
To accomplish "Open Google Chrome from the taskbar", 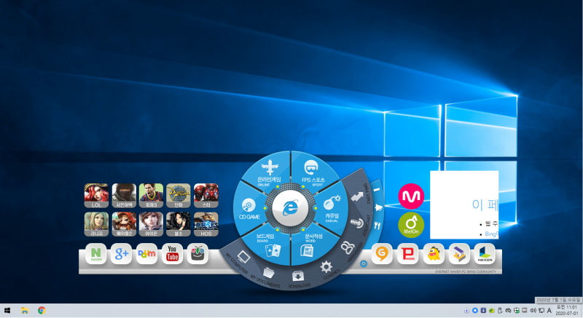I will 42,311.
